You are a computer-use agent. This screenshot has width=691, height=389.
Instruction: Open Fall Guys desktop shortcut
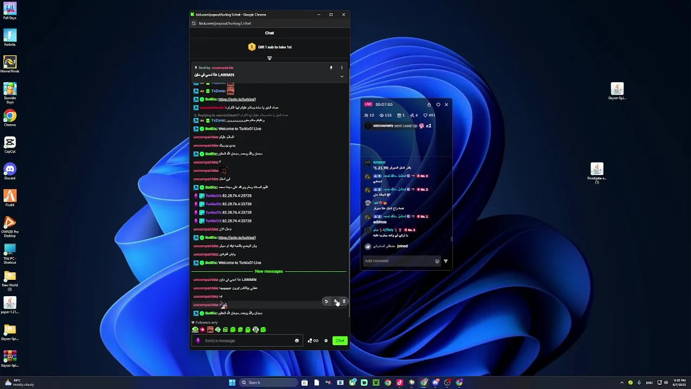(x=10, y=11)
